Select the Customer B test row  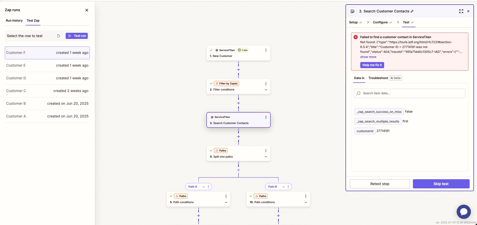(47, 104)
